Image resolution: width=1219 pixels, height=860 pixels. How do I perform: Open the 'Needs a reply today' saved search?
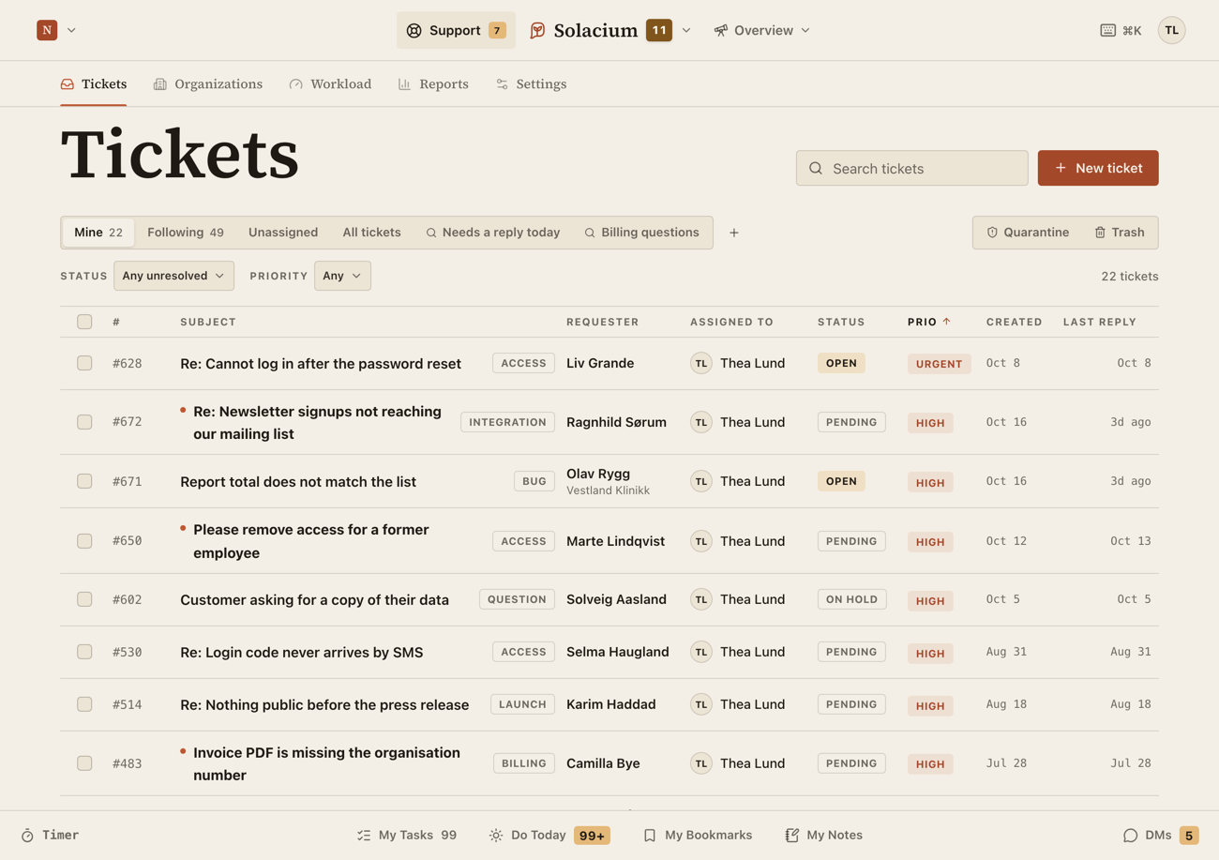click(x=492, y=233)
